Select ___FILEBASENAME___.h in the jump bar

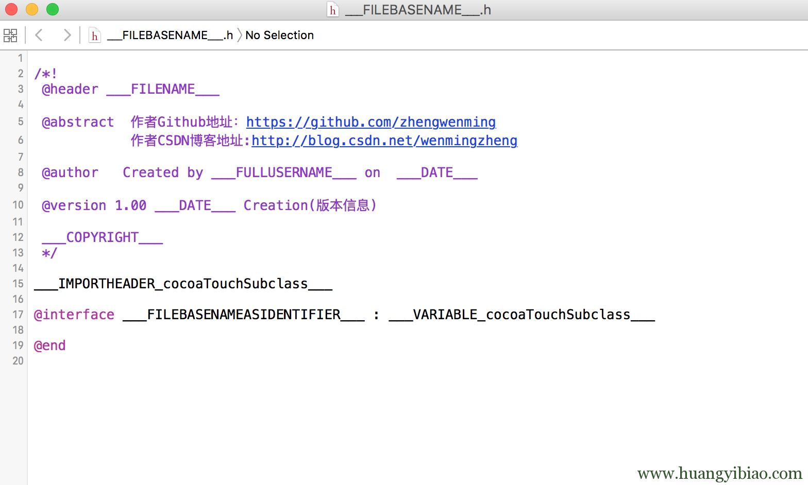coord(170,35)
